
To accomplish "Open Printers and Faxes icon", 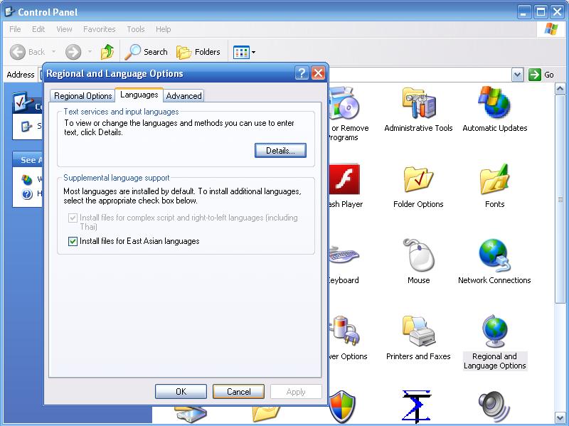I will point(418,333).
